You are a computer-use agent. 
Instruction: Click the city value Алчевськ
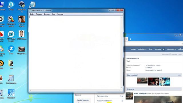coord(149,68)
